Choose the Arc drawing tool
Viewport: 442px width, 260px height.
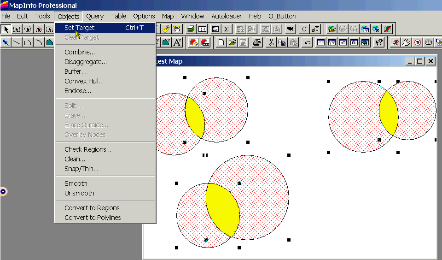click(39, 42)
